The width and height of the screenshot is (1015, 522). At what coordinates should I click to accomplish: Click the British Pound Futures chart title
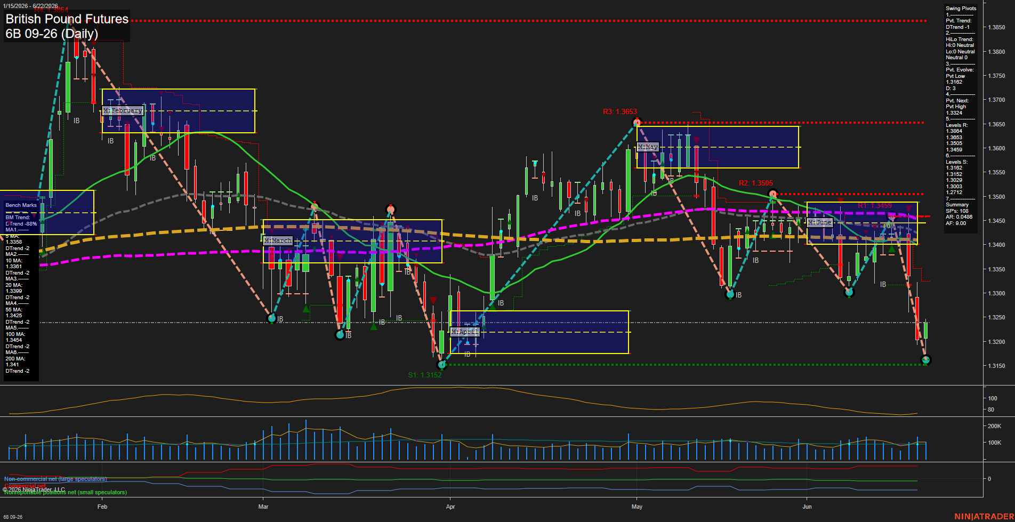(67, 19)
